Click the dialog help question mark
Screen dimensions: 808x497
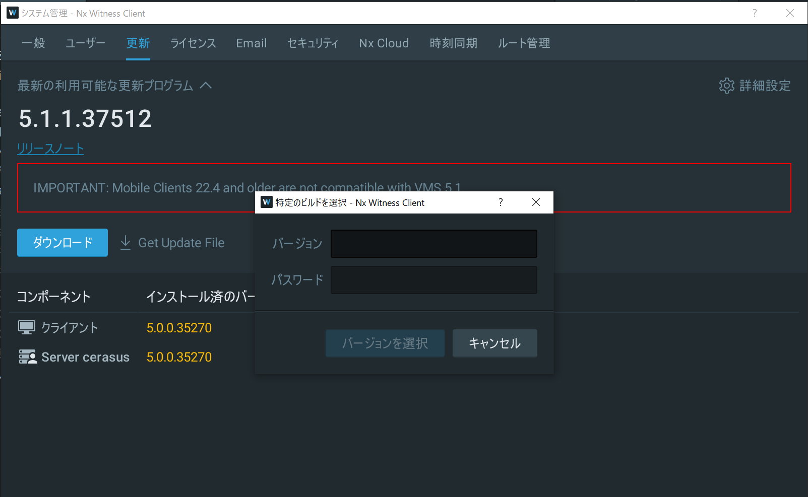point(501,202)
